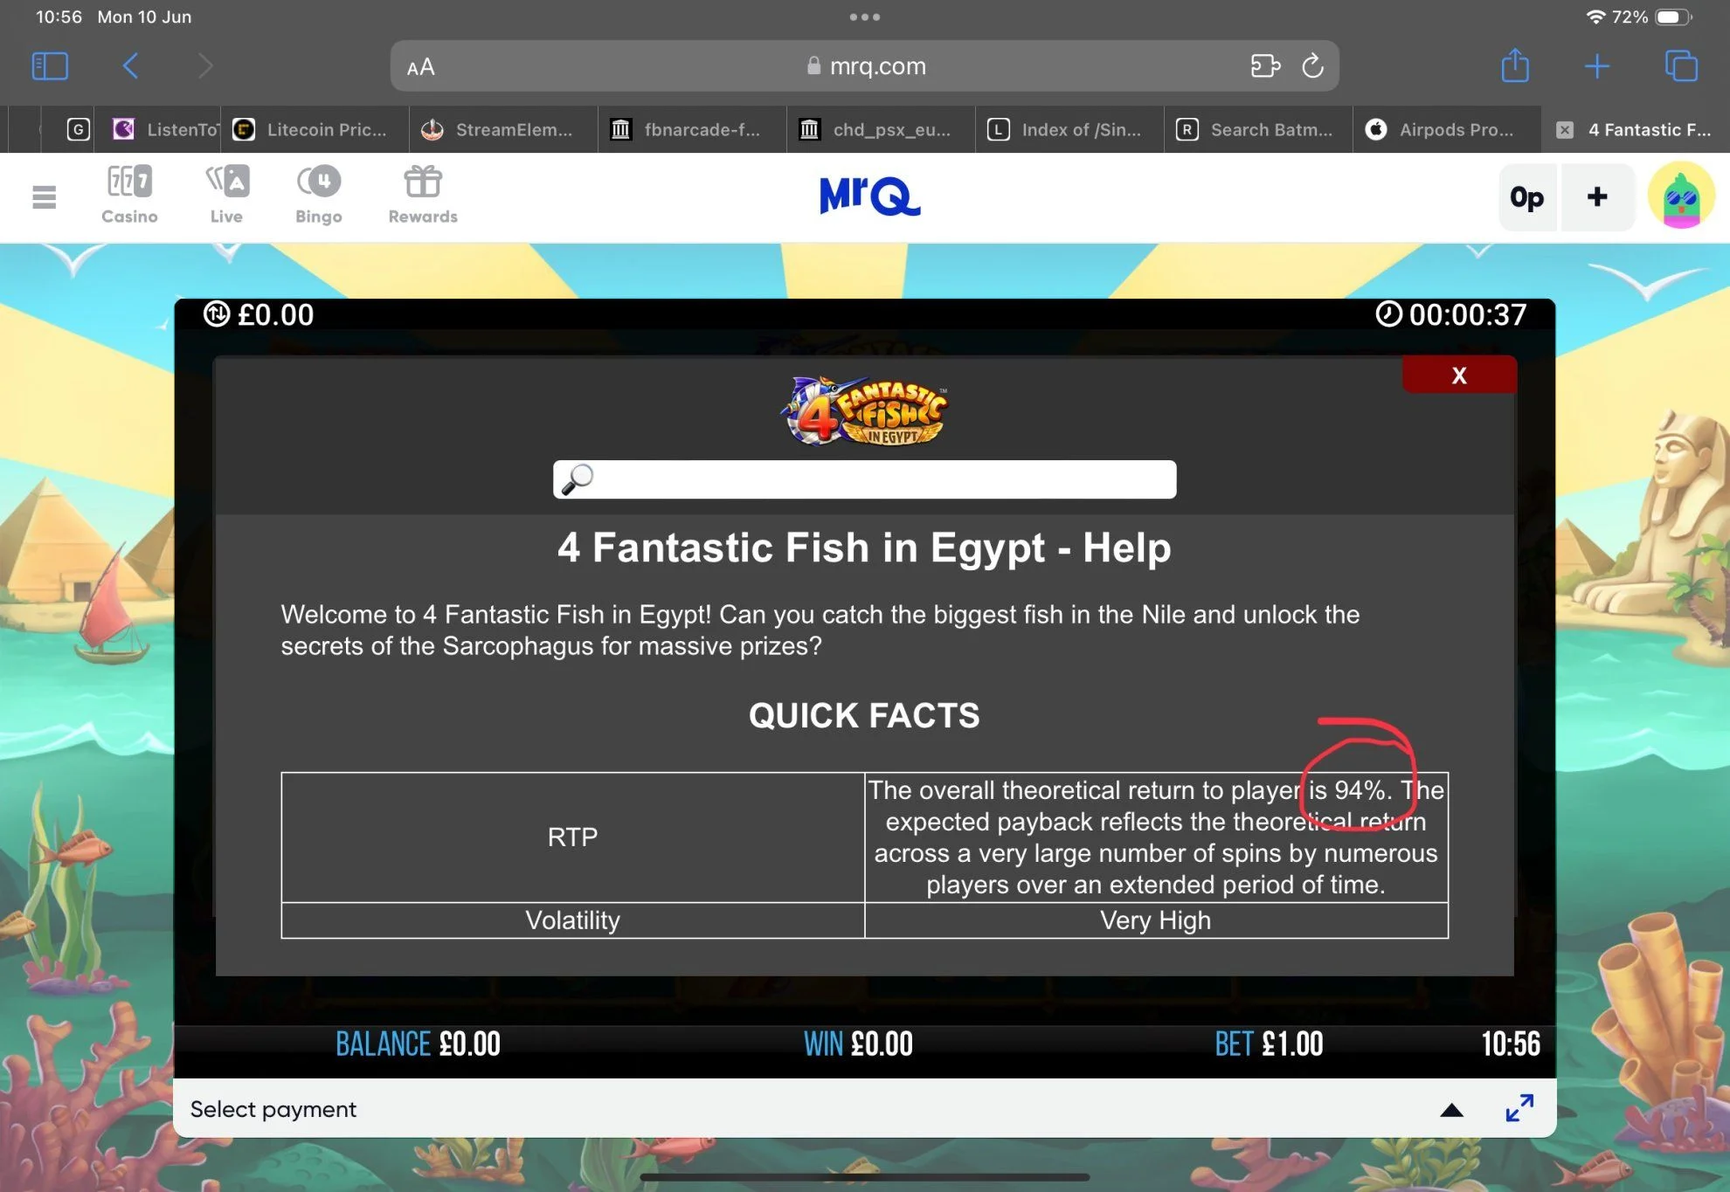Click the QUICK FACTS heading
Image resolution: width=1730 pixels, height=1192 pixels.
tap(864, 716)
